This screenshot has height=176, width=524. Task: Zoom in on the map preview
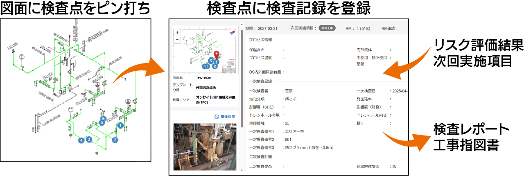(177, 32)
